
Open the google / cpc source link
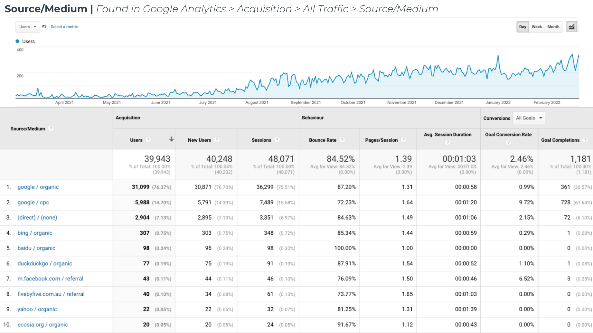[x=33, y=203]
